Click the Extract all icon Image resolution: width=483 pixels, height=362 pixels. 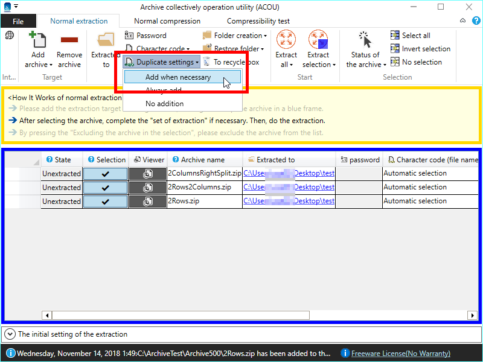coord(286,40)
